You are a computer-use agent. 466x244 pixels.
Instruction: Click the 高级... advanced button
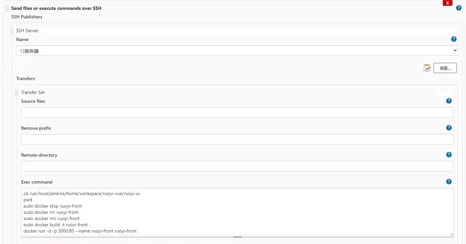coord(445,68)
